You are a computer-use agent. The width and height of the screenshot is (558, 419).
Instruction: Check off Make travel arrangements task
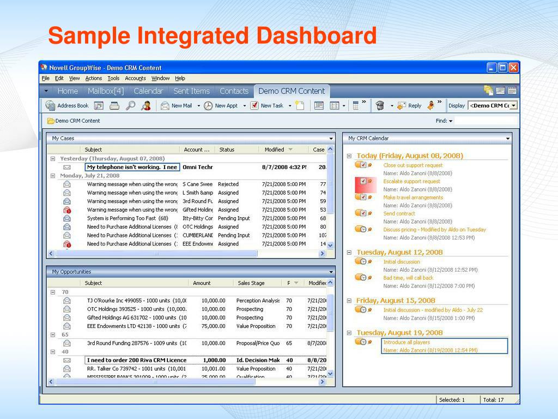[x=362, y=197]
